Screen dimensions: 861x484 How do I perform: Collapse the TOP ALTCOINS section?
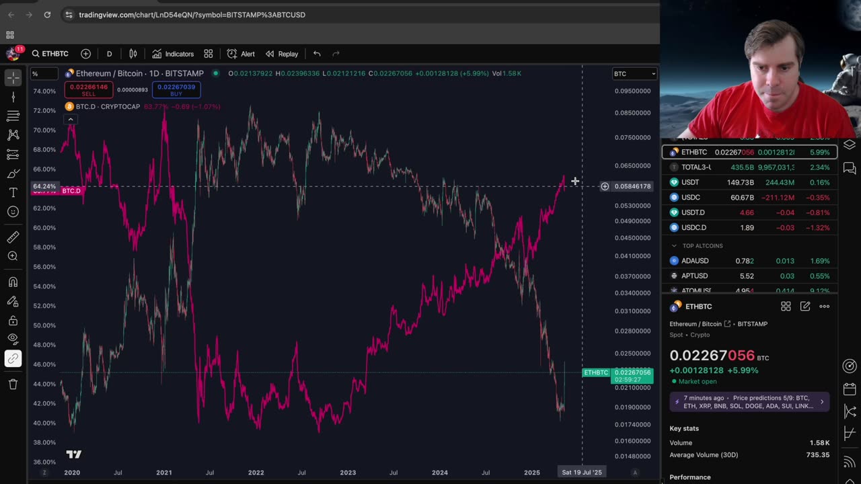coord(674,246)
